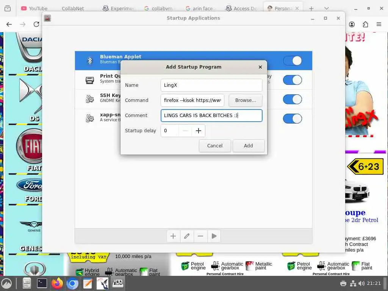Click the remove minus toolbar button

point(200,236)
